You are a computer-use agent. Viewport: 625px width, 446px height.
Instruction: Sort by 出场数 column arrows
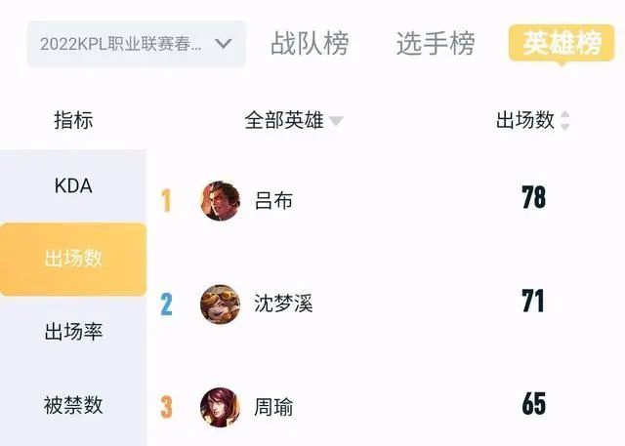click(x=564, y=120)
